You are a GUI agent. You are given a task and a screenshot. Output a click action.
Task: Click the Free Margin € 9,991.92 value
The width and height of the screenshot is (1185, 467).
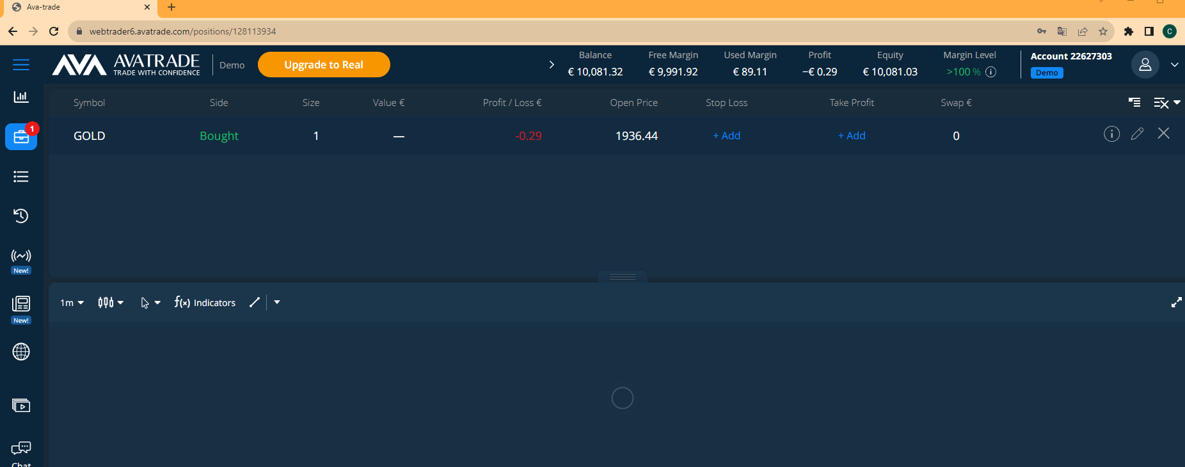673,72
